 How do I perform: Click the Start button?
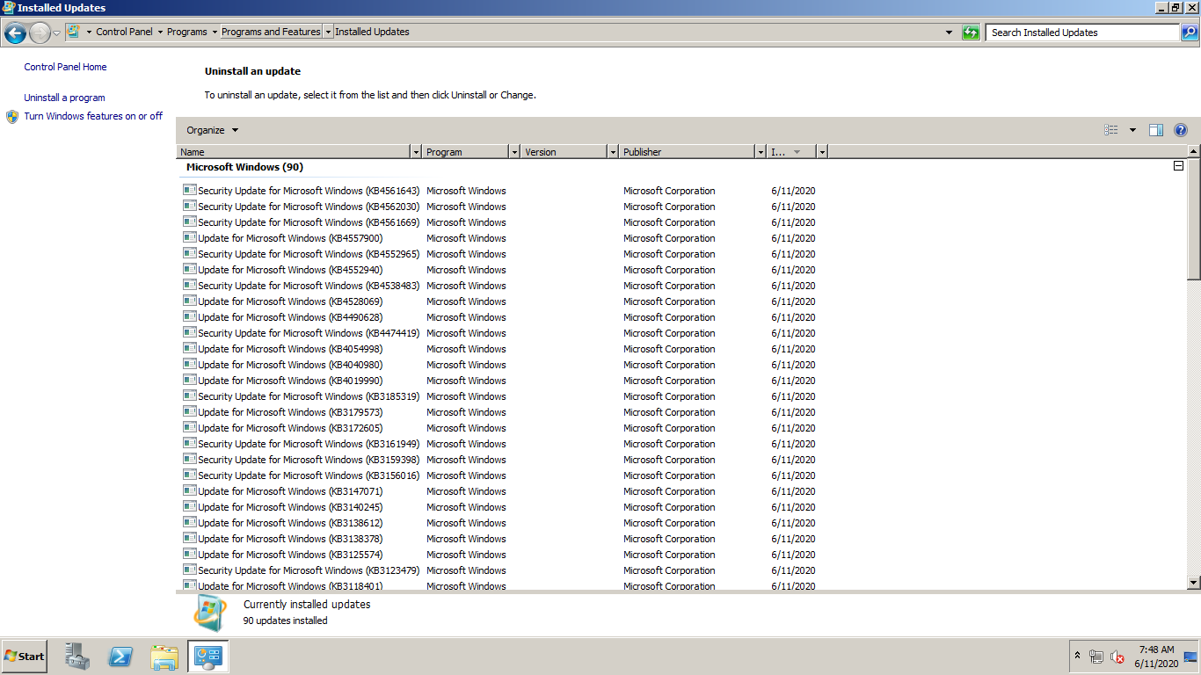(25, 657)
